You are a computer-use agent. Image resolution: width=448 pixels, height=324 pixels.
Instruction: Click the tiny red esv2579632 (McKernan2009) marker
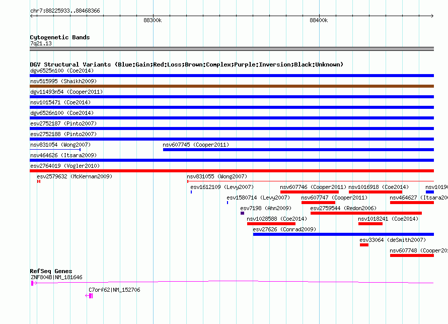coord(39,181)
